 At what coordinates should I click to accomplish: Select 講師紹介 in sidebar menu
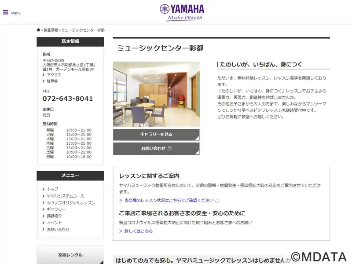click(54, 216)
